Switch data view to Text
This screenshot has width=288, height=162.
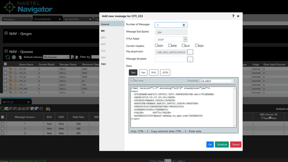pos(133,73)
